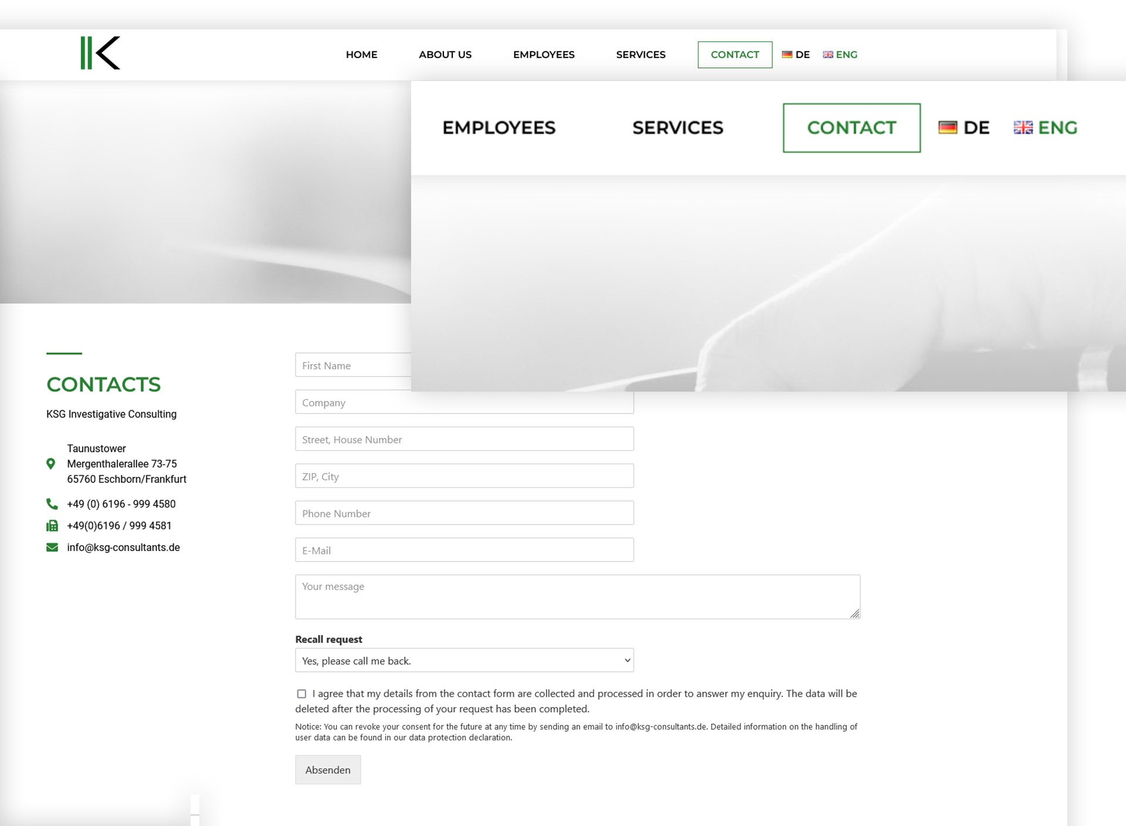Click the German flag in the enlarged navbar
Screen dimensions: 1126x826
(x=948, y=128)
